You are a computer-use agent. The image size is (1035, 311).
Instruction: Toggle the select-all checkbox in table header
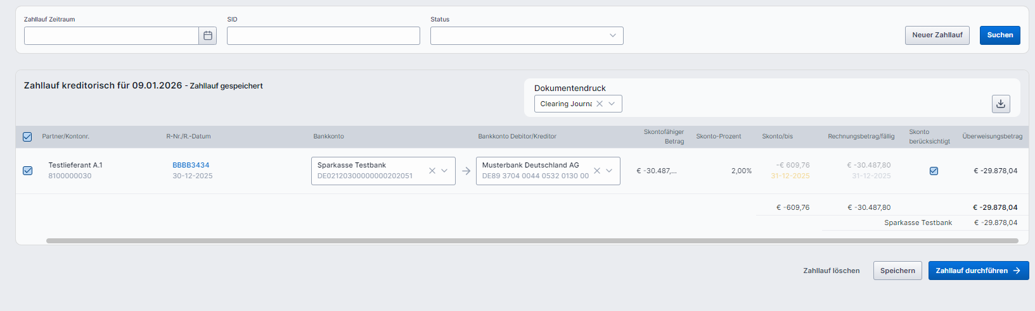pyautogui.click(x=27, y=137)
